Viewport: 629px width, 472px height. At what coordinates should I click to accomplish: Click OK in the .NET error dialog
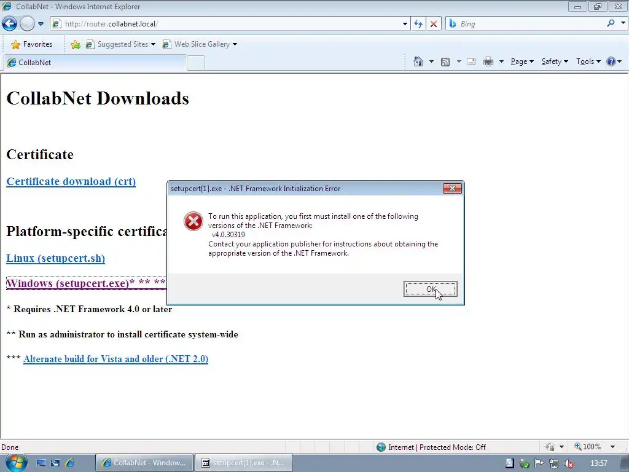pyautogui.click(x=431, y=289)
